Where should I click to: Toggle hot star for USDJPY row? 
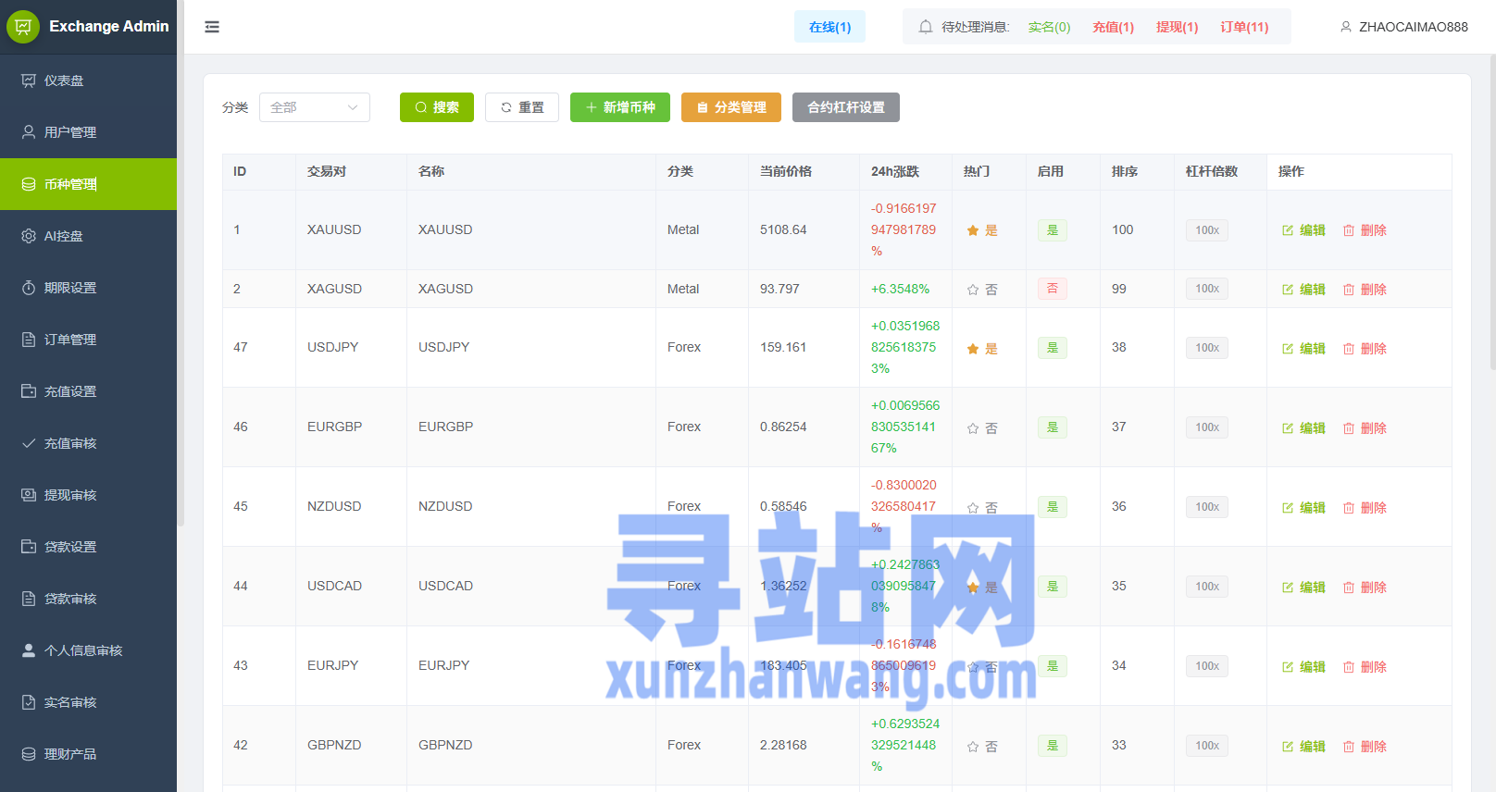click(x=973, y=349)
